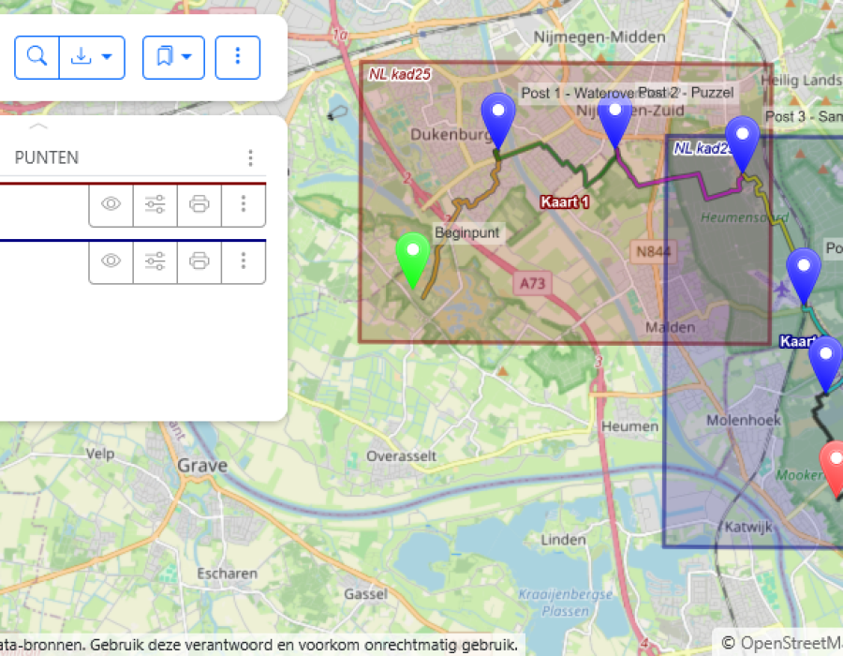Select the blue Post 2 Puzzel marker pin
The image size is (843, 656).
(615, 121)
